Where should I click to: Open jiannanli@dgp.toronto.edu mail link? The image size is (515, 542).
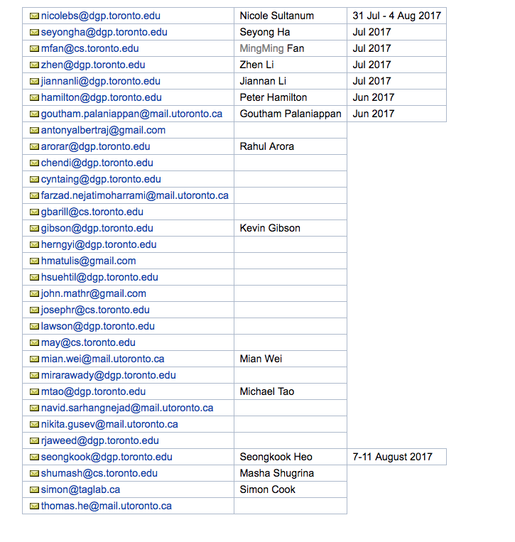pyautogui.click(x=101, y=81)
